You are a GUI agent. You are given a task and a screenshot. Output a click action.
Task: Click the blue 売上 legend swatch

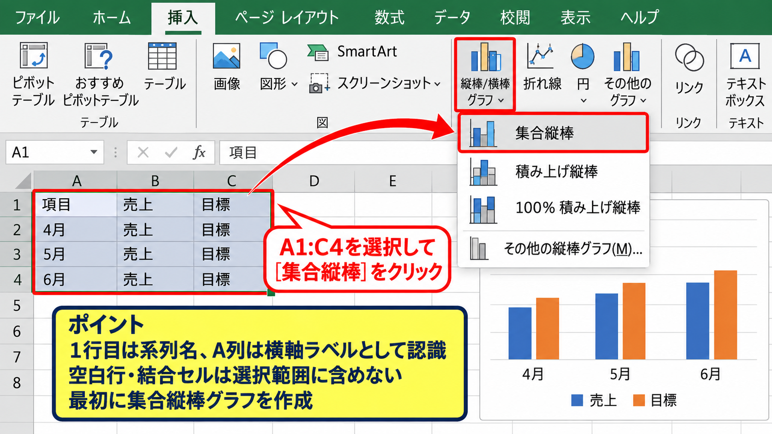coord(577,400)
